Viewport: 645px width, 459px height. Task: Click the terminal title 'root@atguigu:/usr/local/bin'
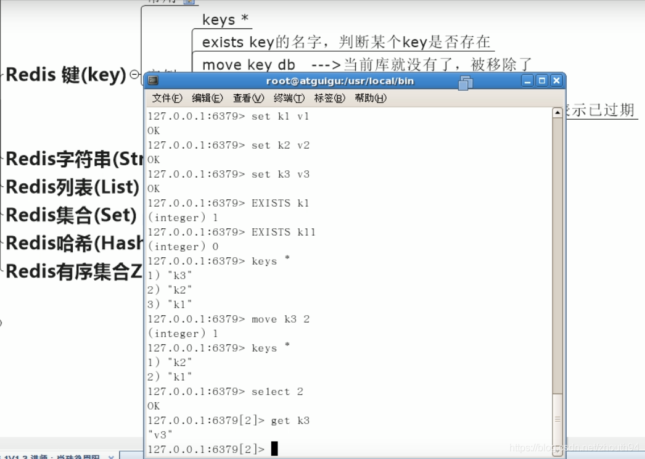pyautogui.click(x=340, y=81)
